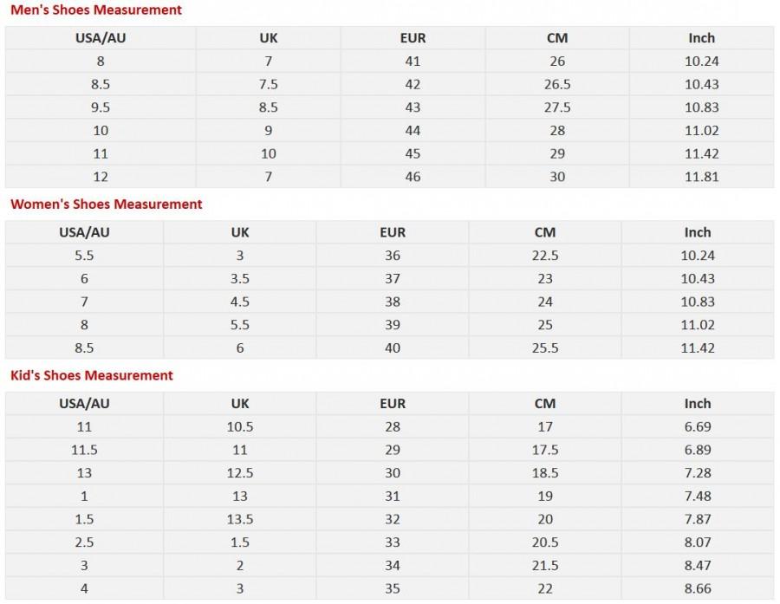Select women's UK size 4.5 cell

(x=240, y=302)
